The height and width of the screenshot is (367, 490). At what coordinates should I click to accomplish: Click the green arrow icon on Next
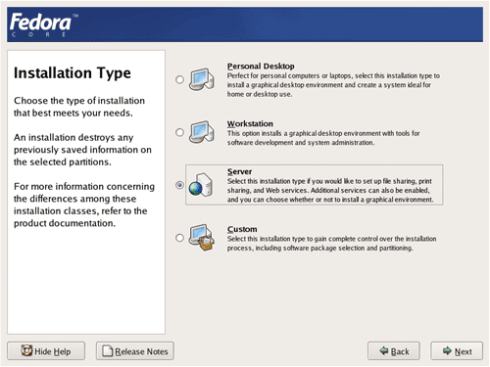(447, 351)
